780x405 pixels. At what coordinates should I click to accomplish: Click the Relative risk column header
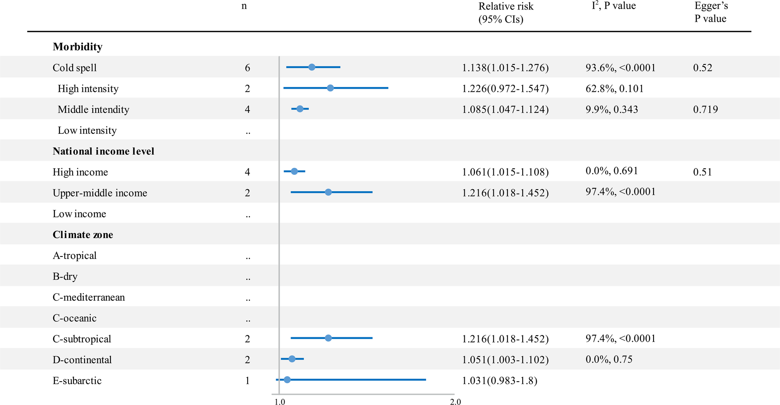[x=506, y=13]
